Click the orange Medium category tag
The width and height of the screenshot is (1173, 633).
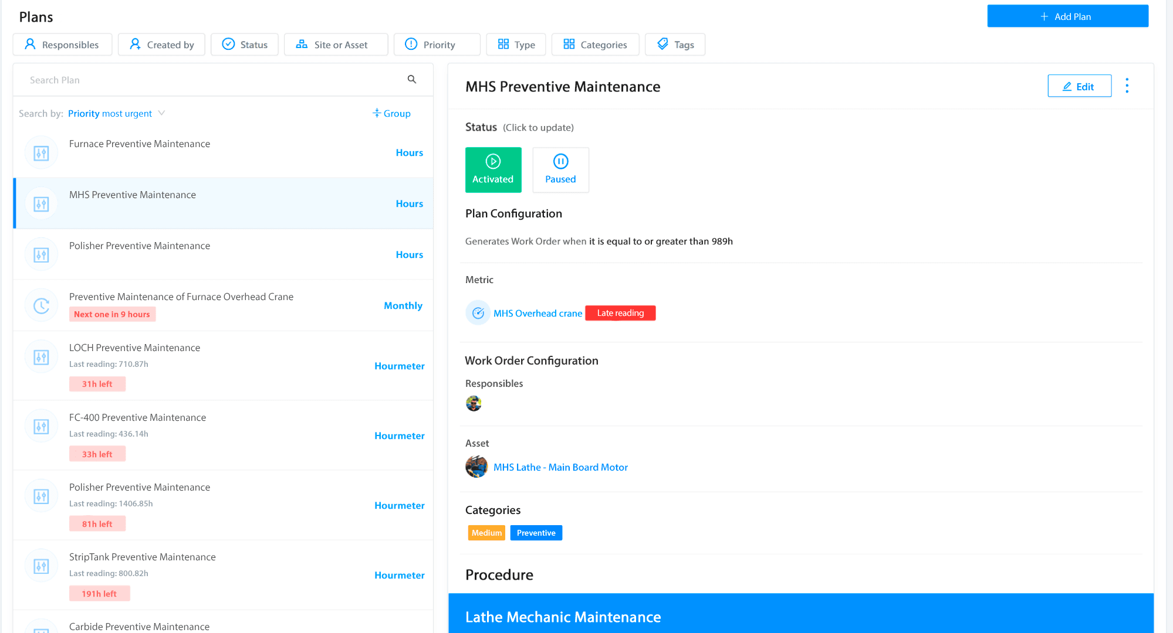[x=486, y=533]
